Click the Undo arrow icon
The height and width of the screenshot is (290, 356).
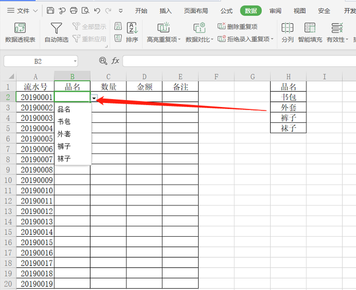(97, 10)
